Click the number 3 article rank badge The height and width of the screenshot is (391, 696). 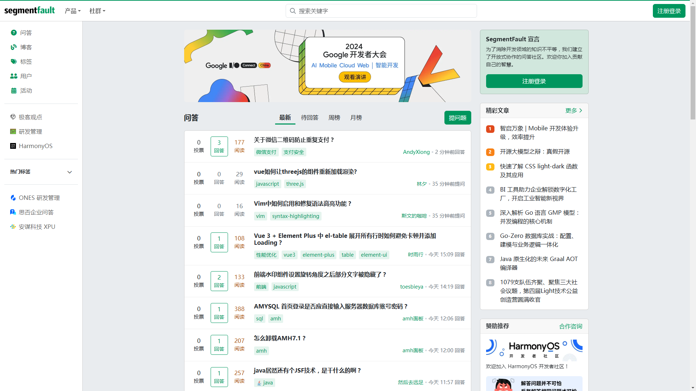pyautogui.click(x=490, y=167)
